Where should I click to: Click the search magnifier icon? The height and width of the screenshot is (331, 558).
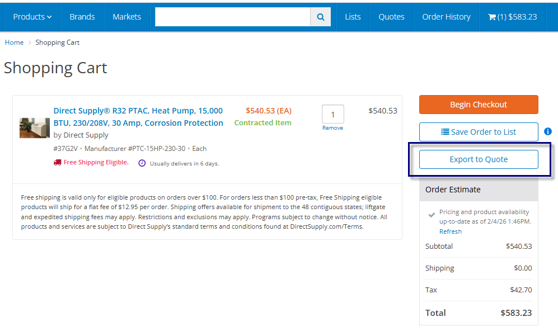321,17
